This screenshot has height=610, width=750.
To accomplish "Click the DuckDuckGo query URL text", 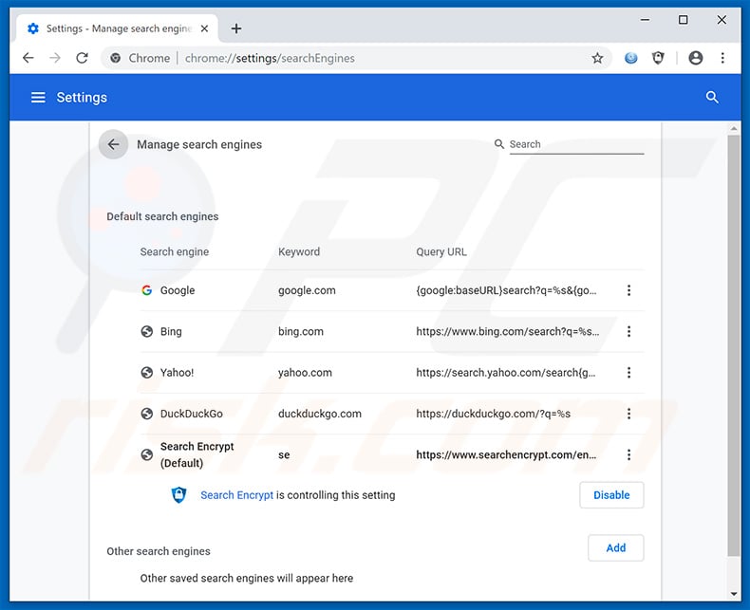I will point(493,414).
